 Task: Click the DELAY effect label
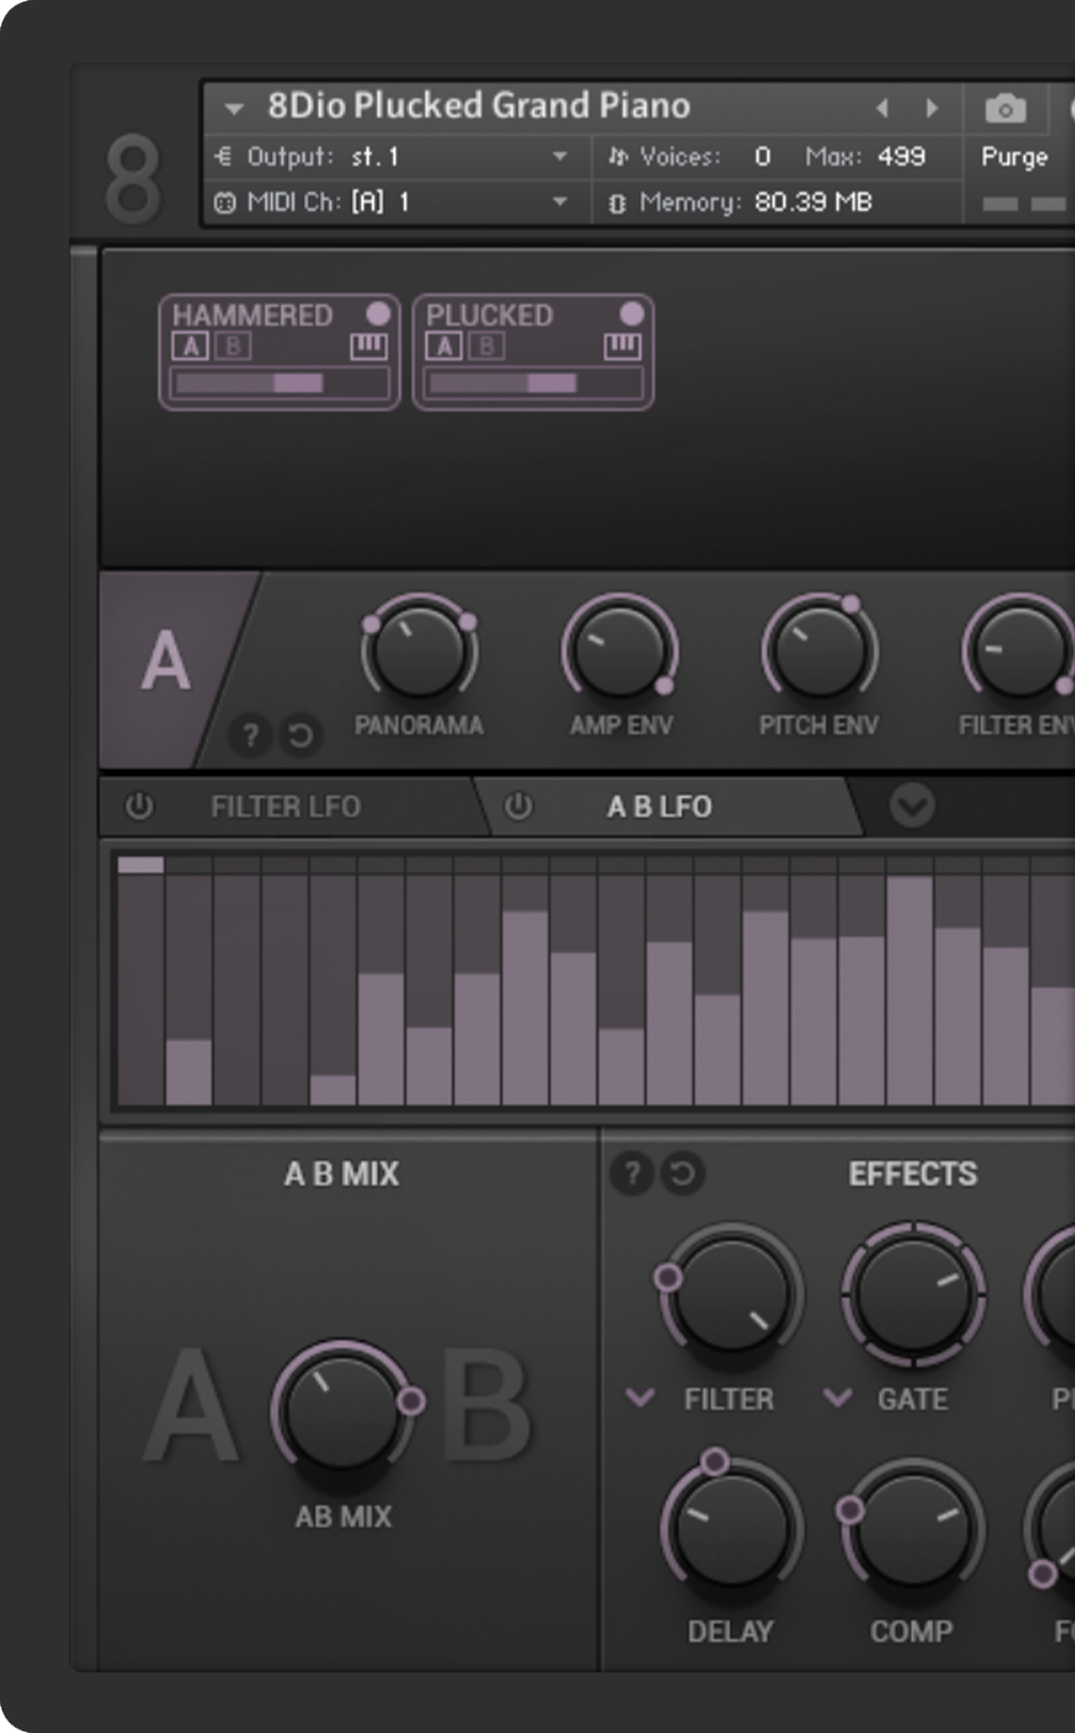730,1632
